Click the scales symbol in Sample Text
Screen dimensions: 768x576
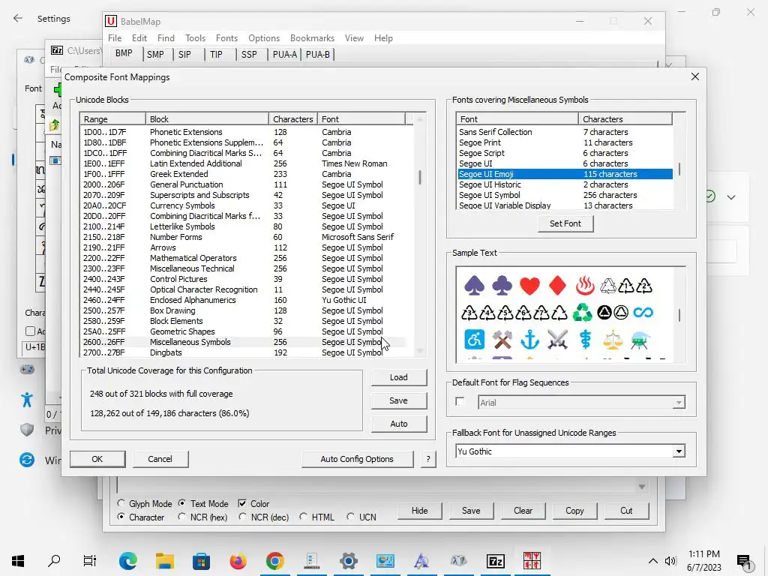pyautogui.click(x=613, y=340)
